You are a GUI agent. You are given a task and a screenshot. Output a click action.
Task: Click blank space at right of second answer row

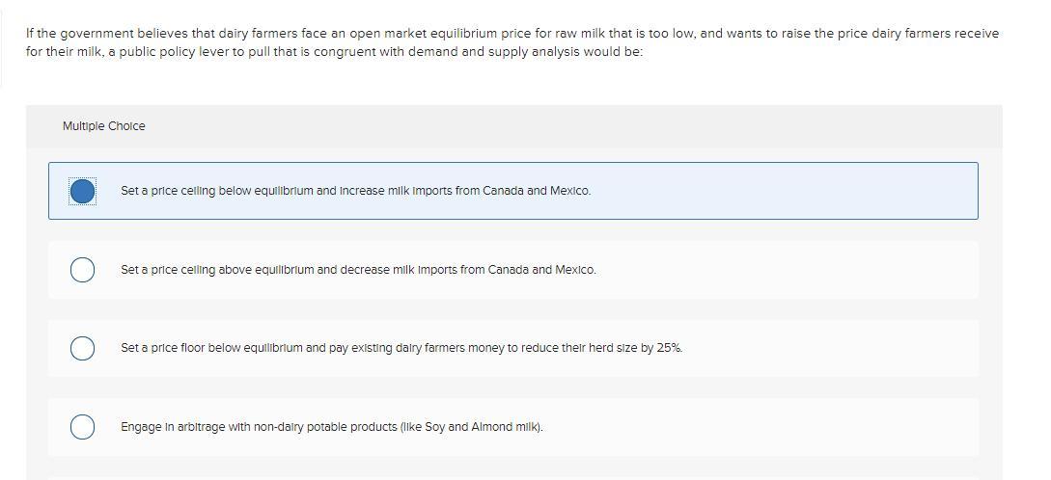(x=820, y=270)
